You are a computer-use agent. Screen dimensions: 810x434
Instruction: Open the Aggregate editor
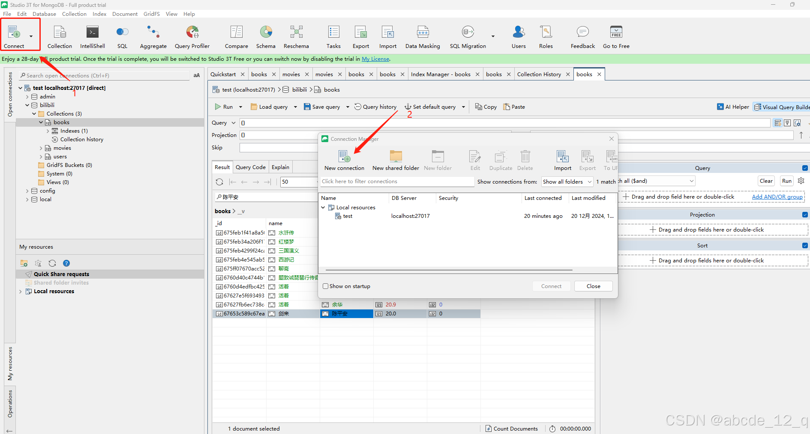click(x=153, y=37)
